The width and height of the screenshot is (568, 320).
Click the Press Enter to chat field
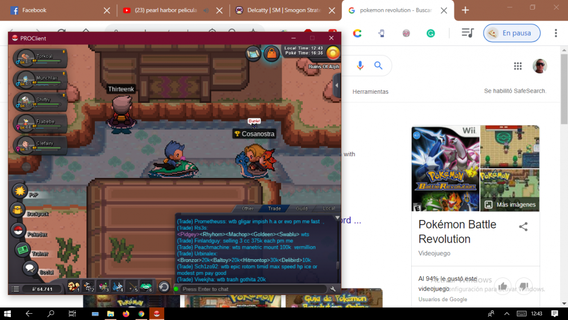pyautogui.click(x=253, y=289)
